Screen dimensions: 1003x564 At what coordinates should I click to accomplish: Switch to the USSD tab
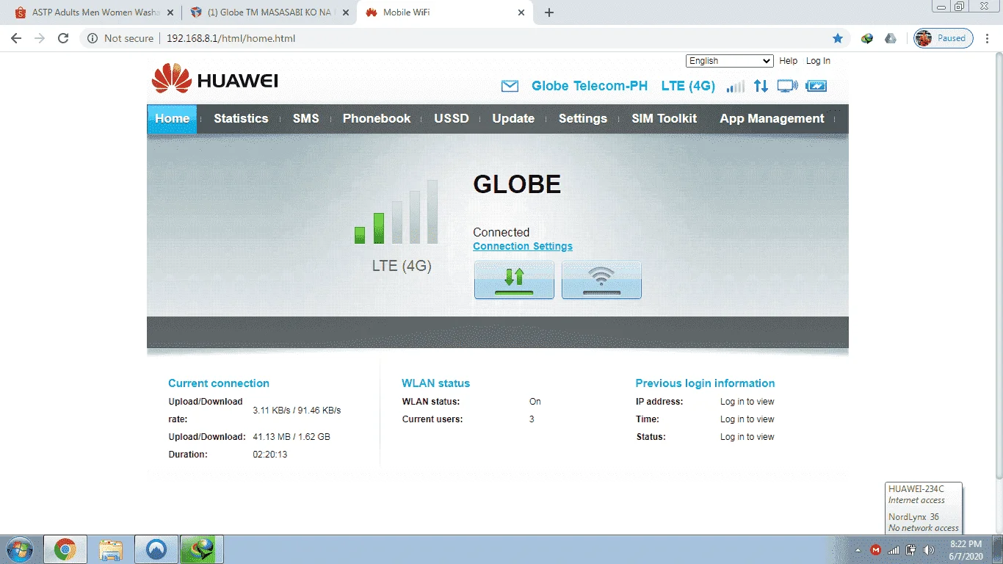point(451,118)
